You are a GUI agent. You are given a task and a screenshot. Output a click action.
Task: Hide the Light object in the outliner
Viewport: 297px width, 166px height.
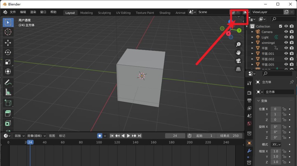286,37
